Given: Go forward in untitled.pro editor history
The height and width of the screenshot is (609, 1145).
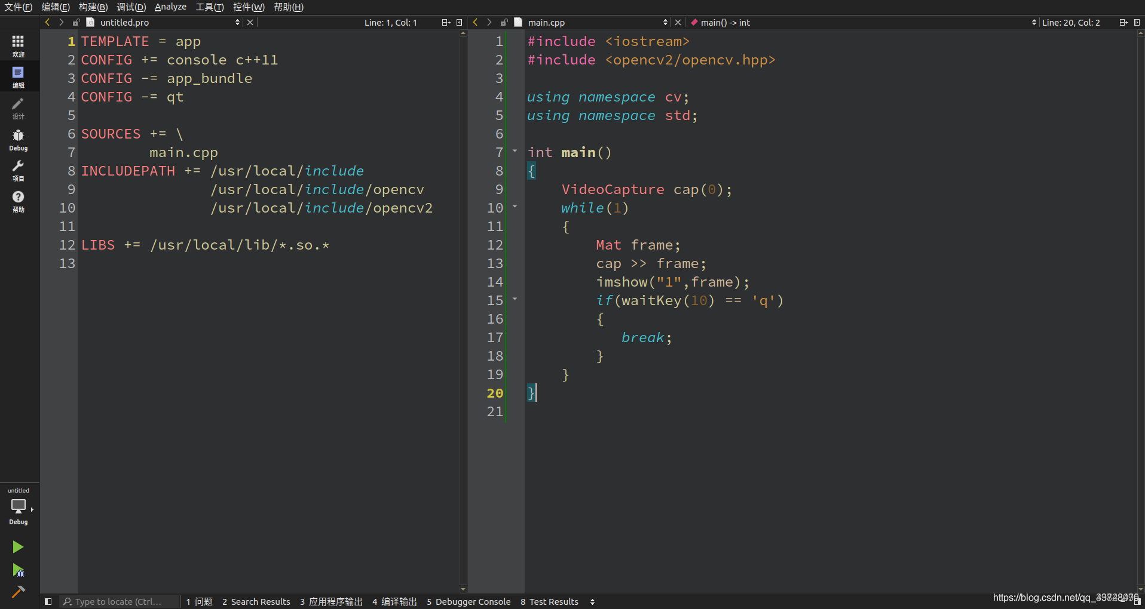Looking at the screenshot, I should click(61, 22).
